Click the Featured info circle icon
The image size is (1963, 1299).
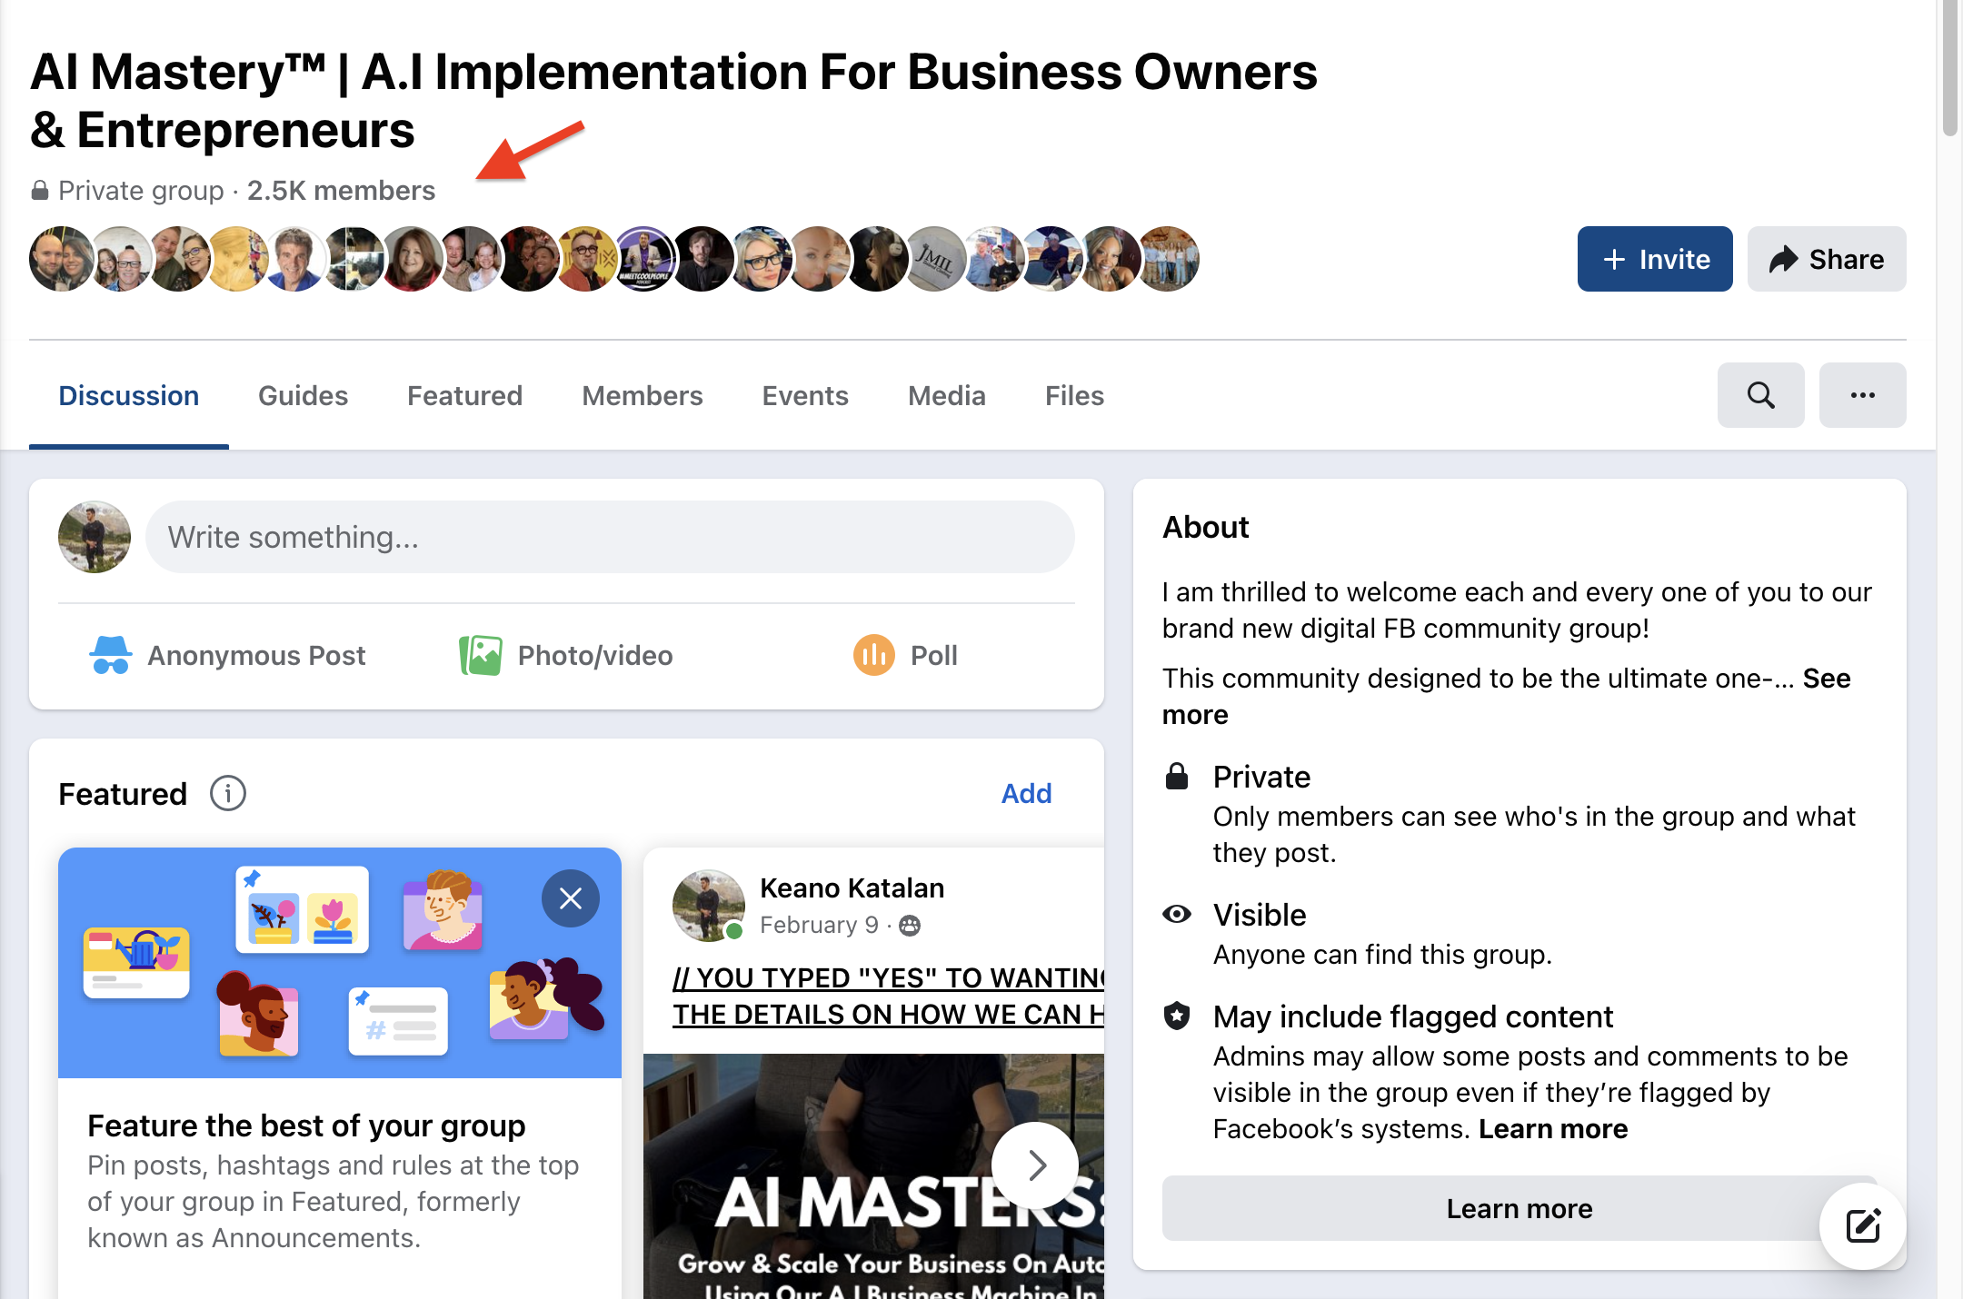coord(228,793)
